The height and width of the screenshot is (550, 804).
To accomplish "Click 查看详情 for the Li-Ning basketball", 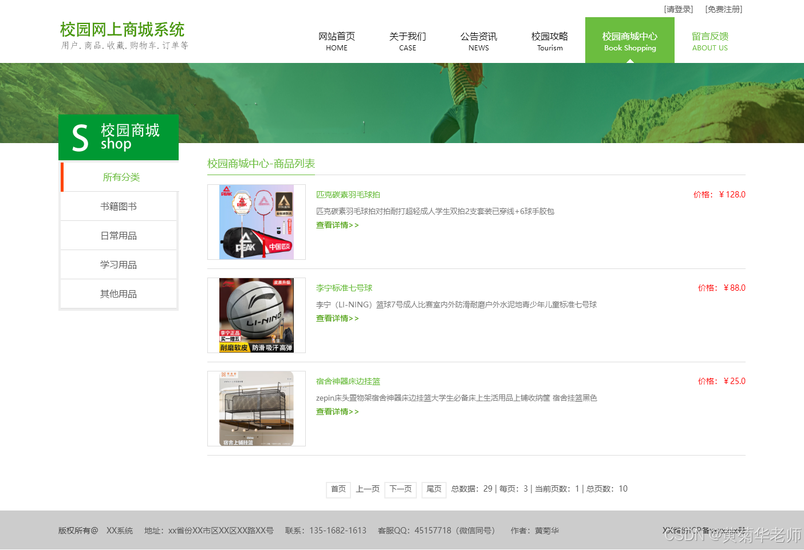I will click(x=337, y=318).
